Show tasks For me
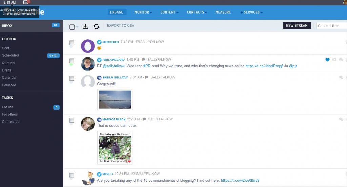Screen dimensions: 347x187 [x=7, y=107]
